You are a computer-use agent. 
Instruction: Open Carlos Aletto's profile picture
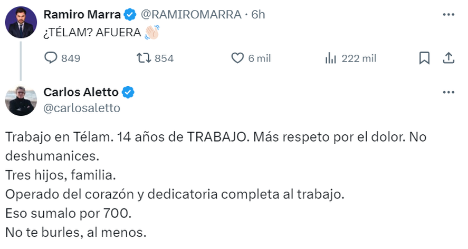[21, 100]
